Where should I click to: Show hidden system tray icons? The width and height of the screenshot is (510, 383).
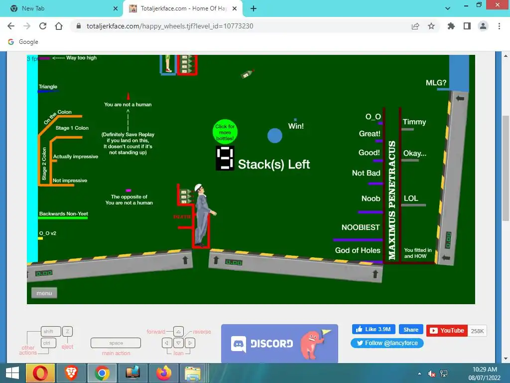419,374
